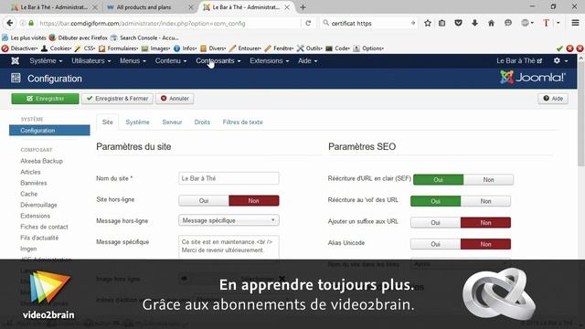The image size is (585, 329).
Task: Set Site hors-ligne to Non
Action: point(254,201)
